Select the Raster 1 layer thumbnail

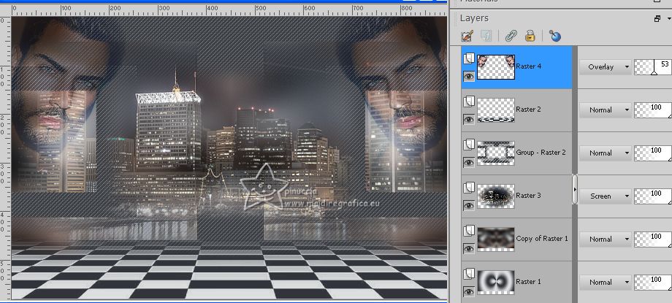tap(496, 283)
